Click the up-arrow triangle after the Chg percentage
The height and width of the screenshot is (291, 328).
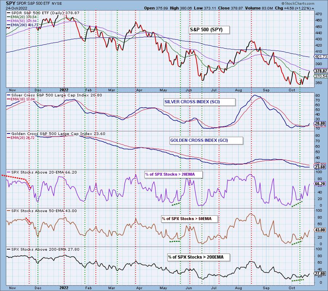313,8
